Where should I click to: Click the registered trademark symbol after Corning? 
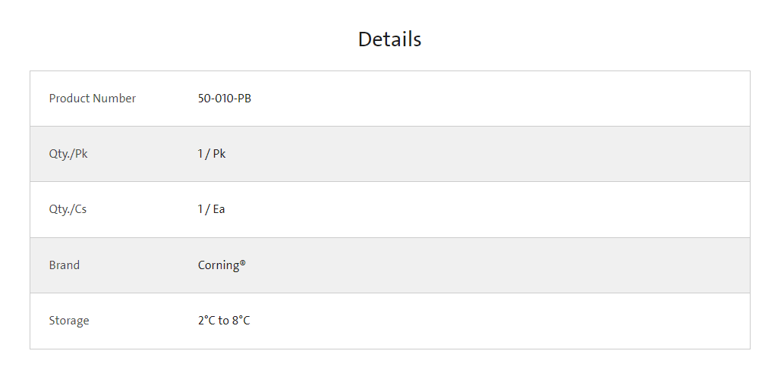243,263
